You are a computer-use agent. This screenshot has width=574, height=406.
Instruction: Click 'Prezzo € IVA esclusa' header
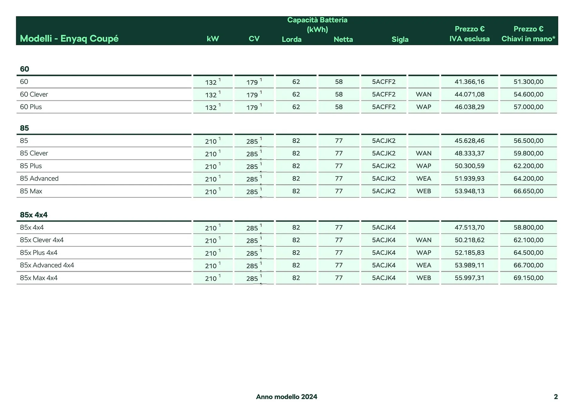coord(469,34)
